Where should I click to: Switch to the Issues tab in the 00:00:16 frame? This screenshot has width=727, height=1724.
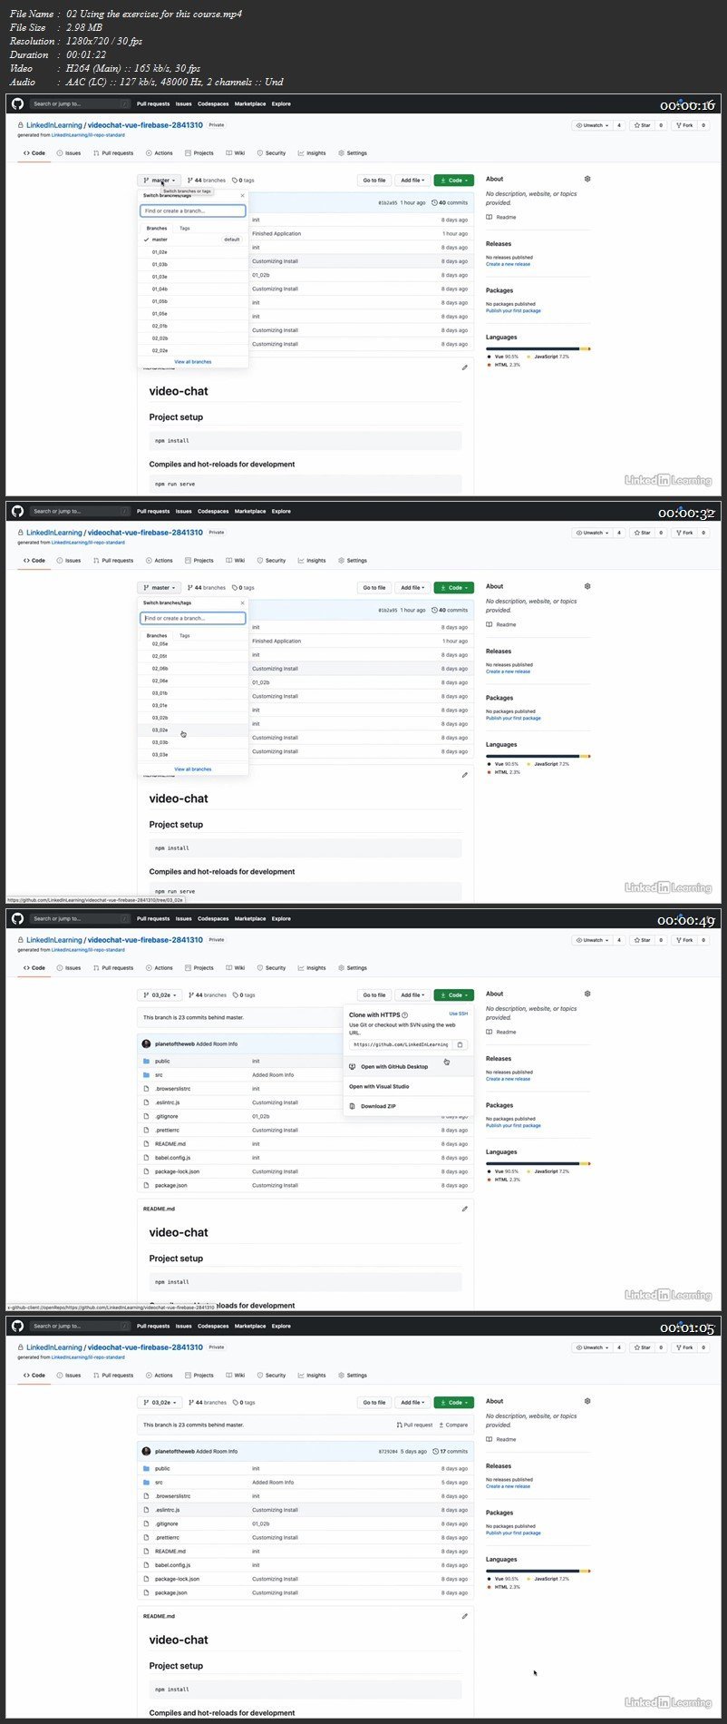click(69, 153)
